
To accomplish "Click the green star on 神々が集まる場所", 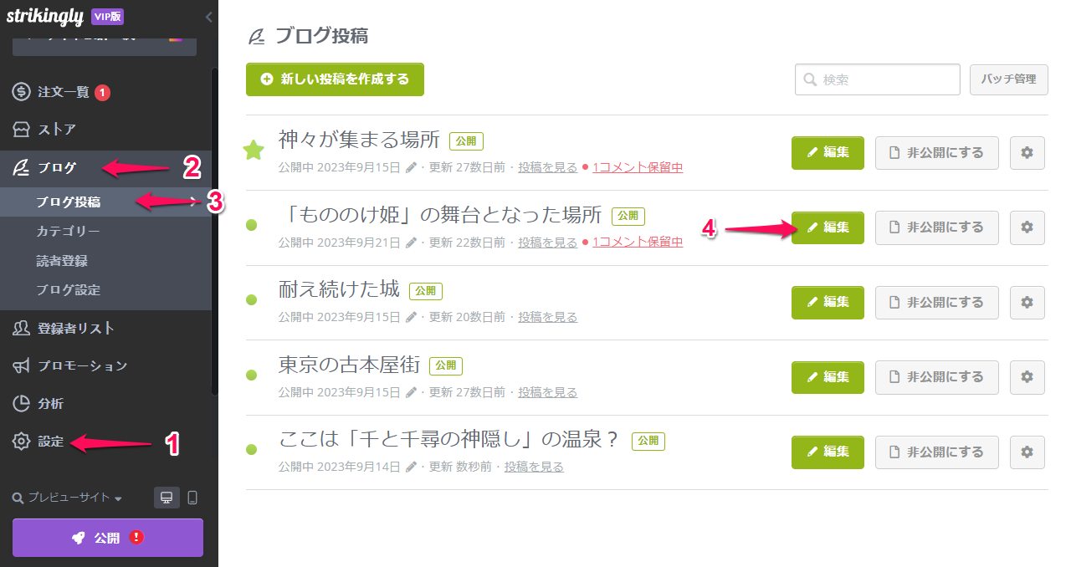I will coord(253,151).
